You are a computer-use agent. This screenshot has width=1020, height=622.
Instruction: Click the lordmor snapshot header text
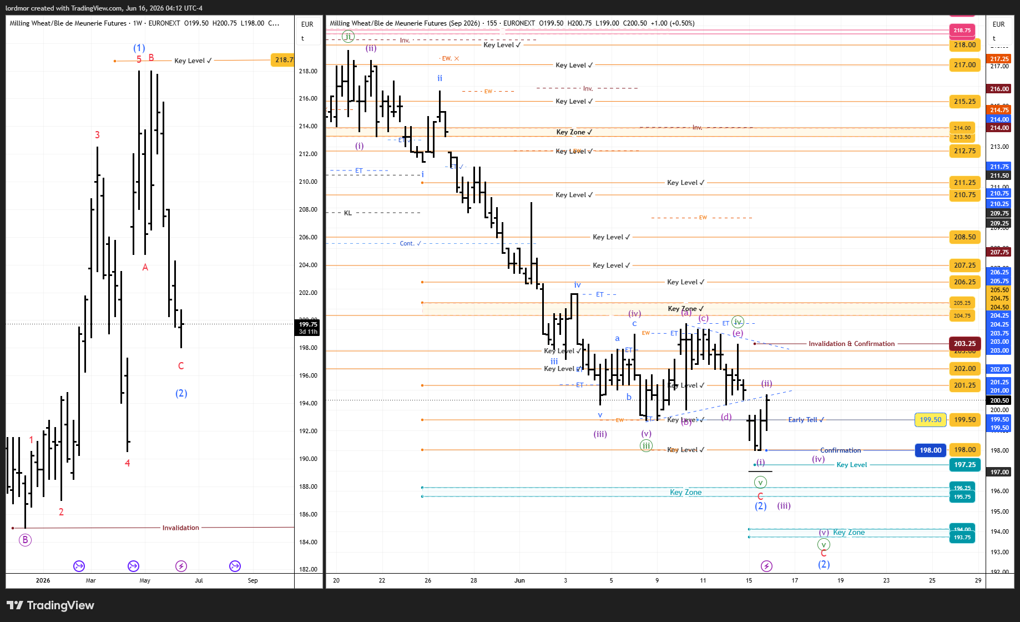[x=104, y=8]
